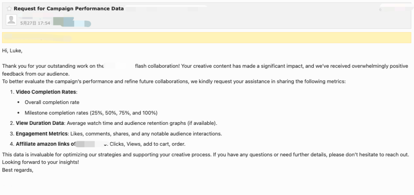Select the "Video Completion Rates" heading
Image resolution: width=414 pixels, height=195 pixels.
pyautogui.click(x=46, y=92)
